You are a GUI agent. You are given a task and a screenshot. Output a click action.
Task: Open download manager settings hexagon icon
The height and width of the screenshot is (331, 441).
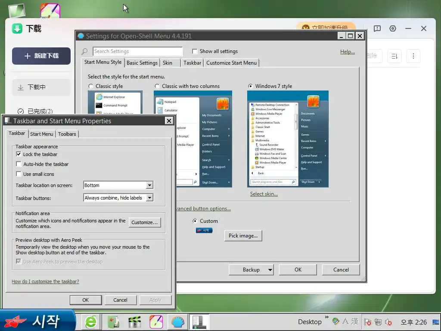(393, 28)
